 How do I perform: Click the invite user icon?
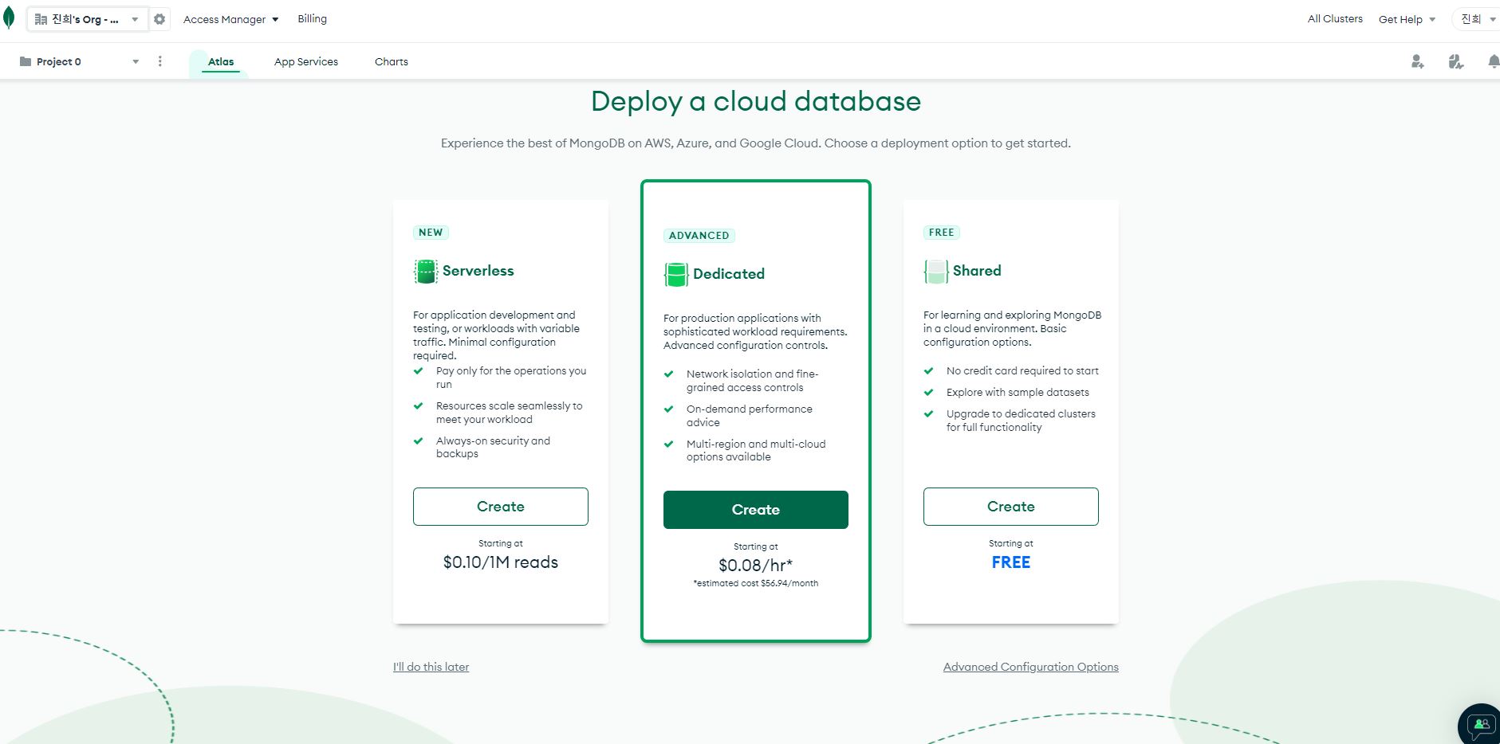(x=1417, y=61)
